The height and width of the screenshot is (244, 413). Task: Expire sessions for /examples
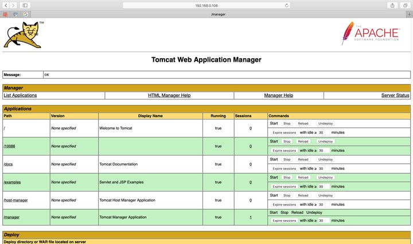pos(284,186)
